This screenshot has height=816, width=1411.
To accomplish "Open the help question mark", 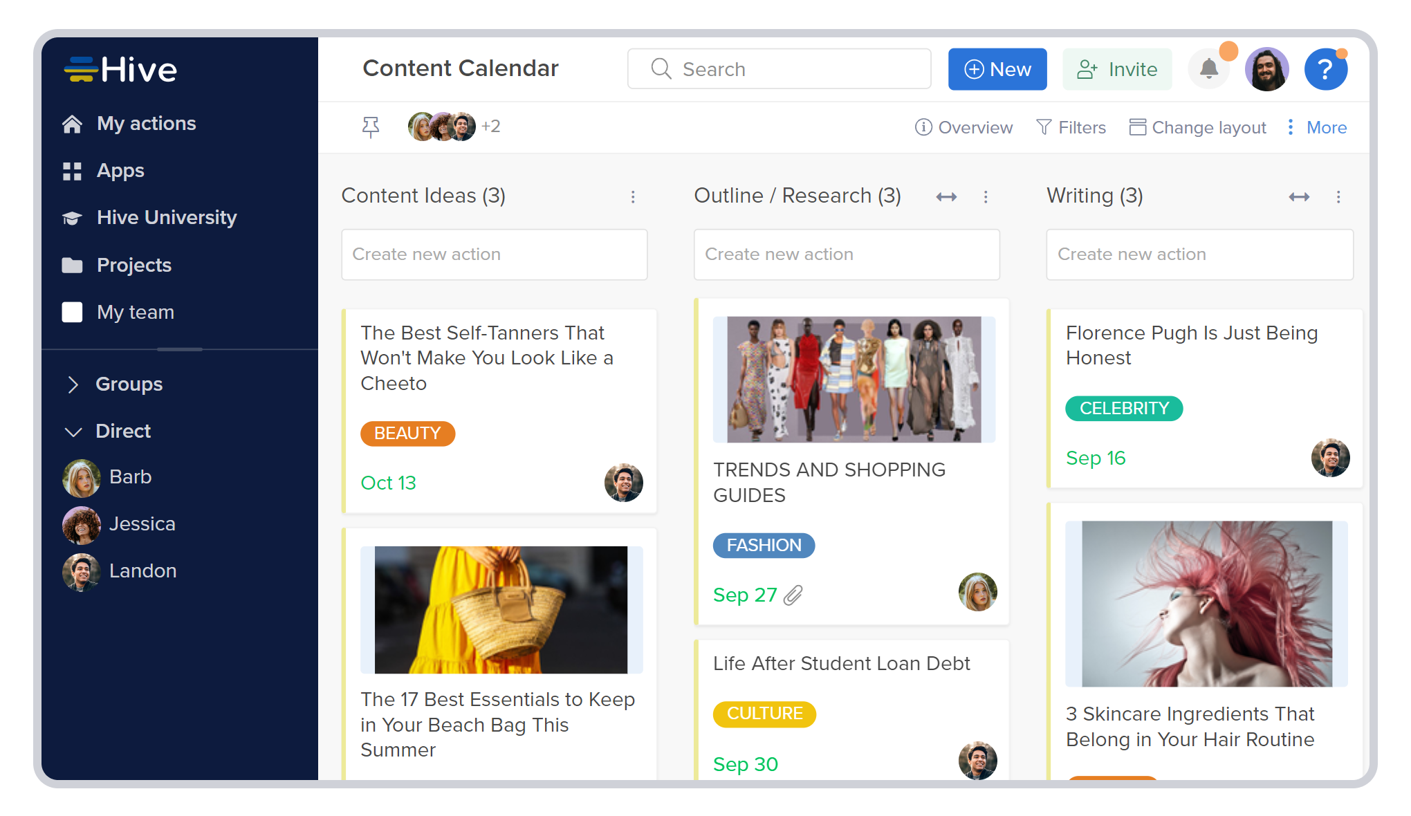I will tap(1325, 69).
